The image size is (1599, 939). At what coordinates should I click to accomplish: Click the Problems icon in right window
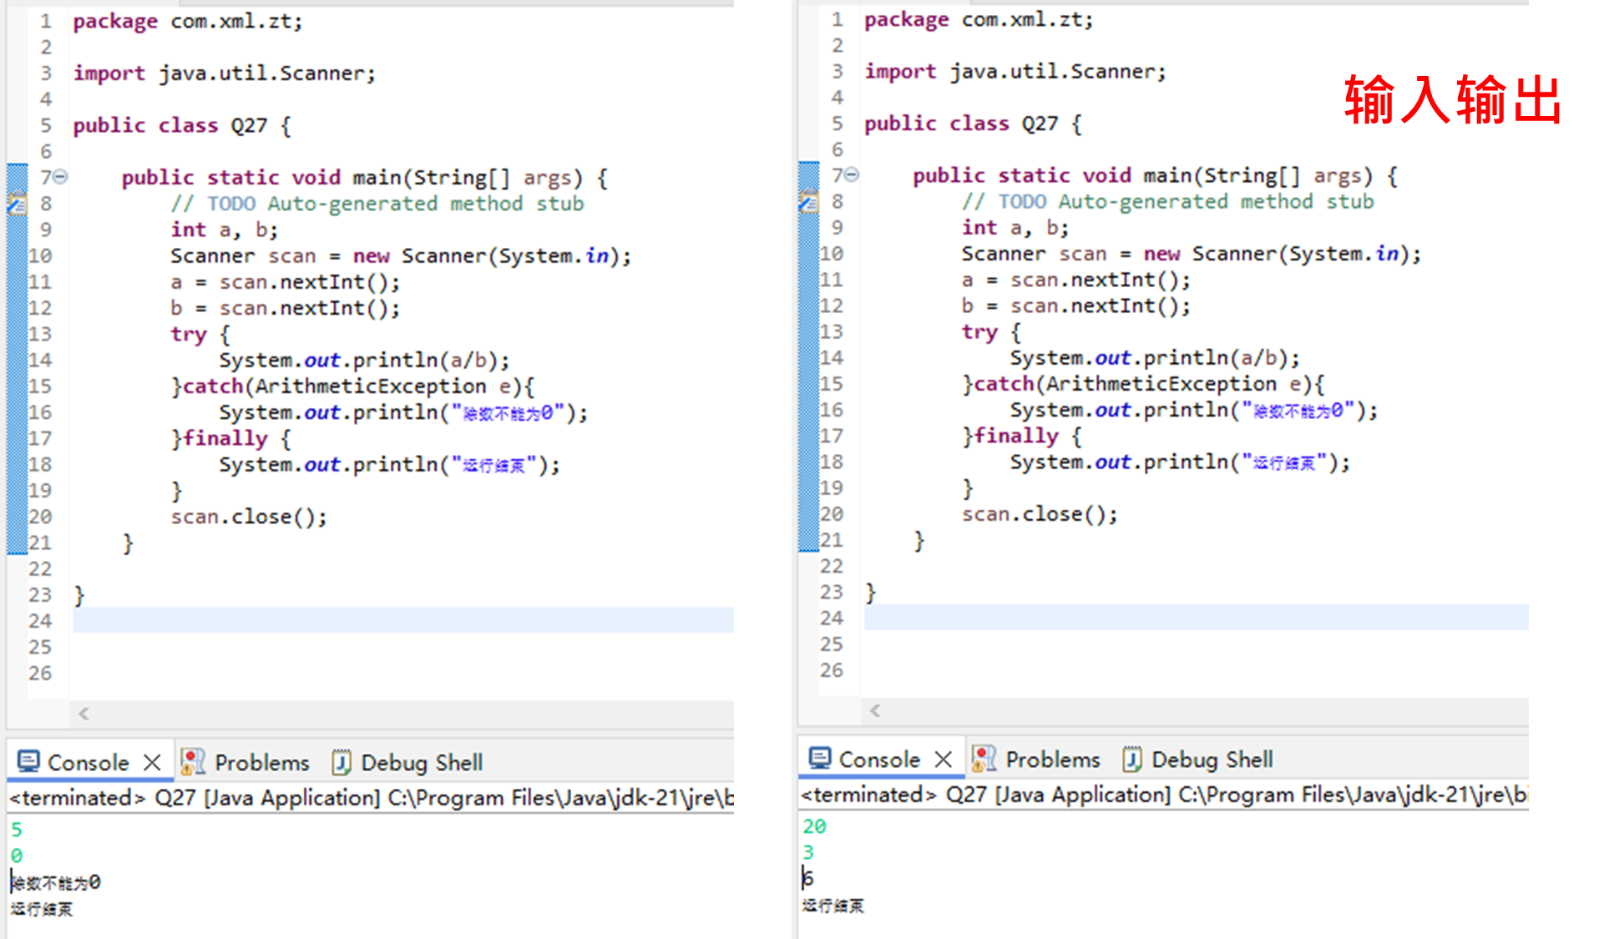[984, 758]
